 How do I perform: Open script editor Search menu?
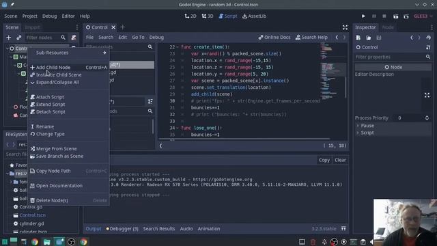coord(106,37)
